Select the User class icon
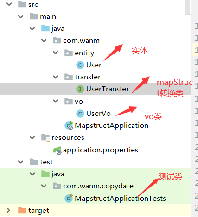 (80, 65)
